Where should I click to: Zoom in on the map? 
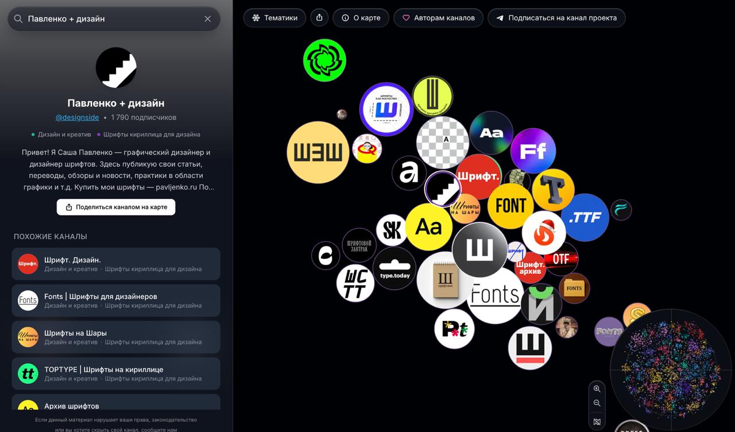[x=597, y=388]
